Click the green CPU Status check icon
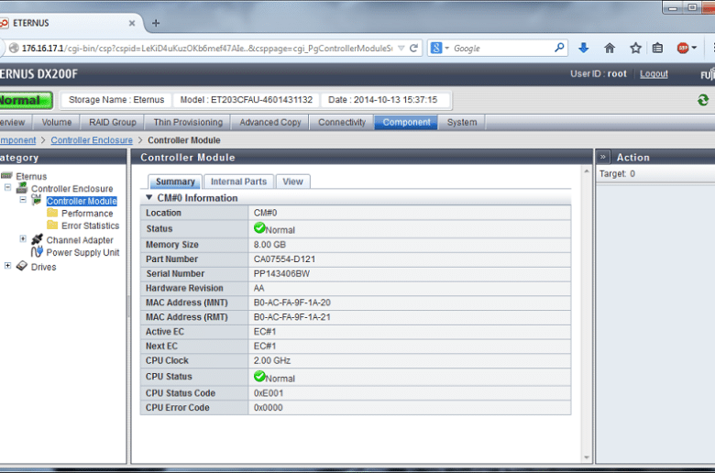This screenshot has height=473, width=715. click(x=259, y=376)
